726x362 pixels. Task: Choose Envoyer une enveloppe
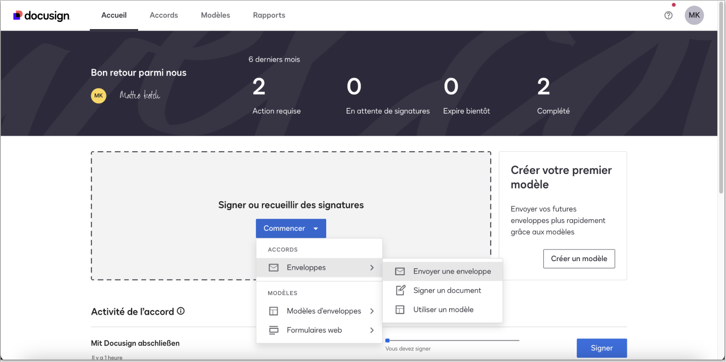point(443,271)
